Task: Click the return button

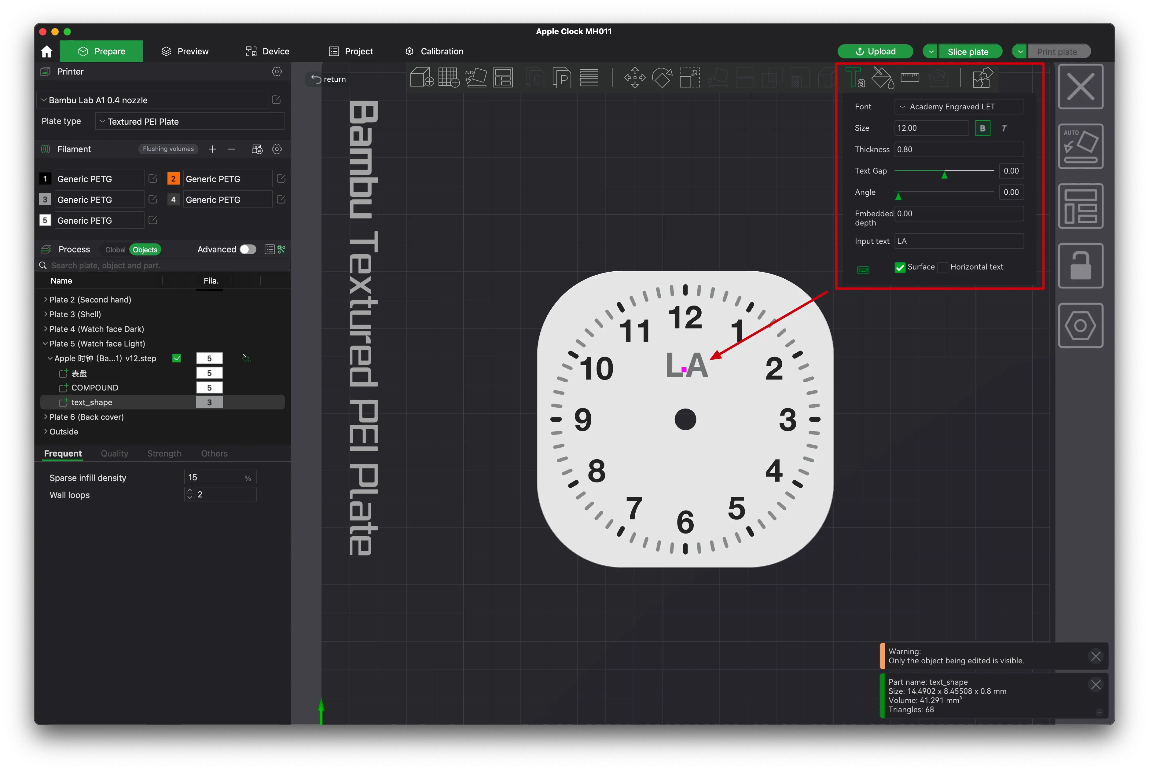Action: coord(329,79)
